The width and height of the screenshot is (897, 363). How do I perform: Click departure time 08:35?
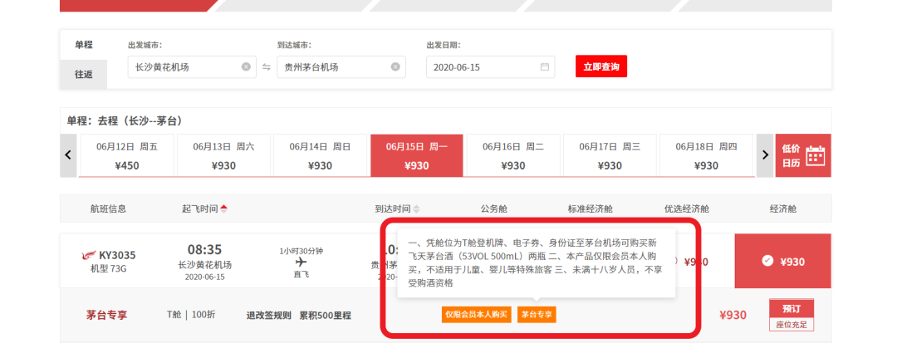(204, 250)
